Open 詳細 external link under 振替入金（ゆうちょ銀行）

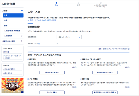click(x=127, y=67)
